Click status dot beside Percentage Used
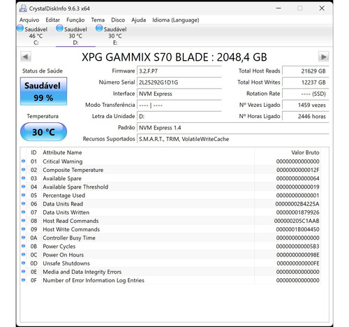349x327 pixels. [x=23, y=195]
